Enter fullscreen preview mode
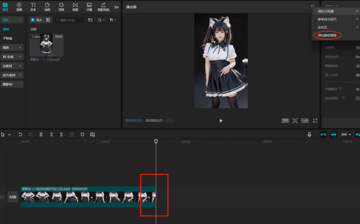 coord(315,121)
